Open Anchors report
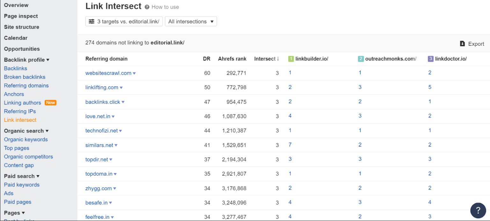Viewport: 490px width, 221px height. click(14, 94)
